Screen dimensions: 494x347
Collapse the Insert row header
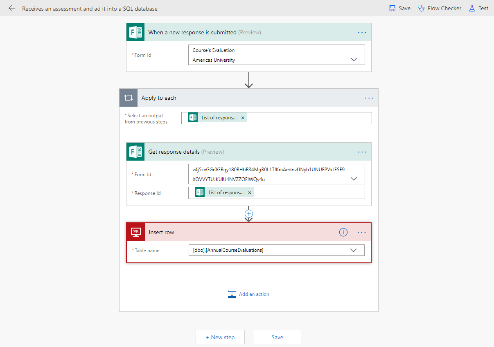(x=249, y=232)
